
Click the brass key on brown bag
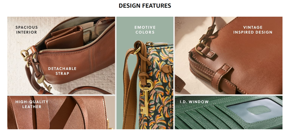point(44,83)
